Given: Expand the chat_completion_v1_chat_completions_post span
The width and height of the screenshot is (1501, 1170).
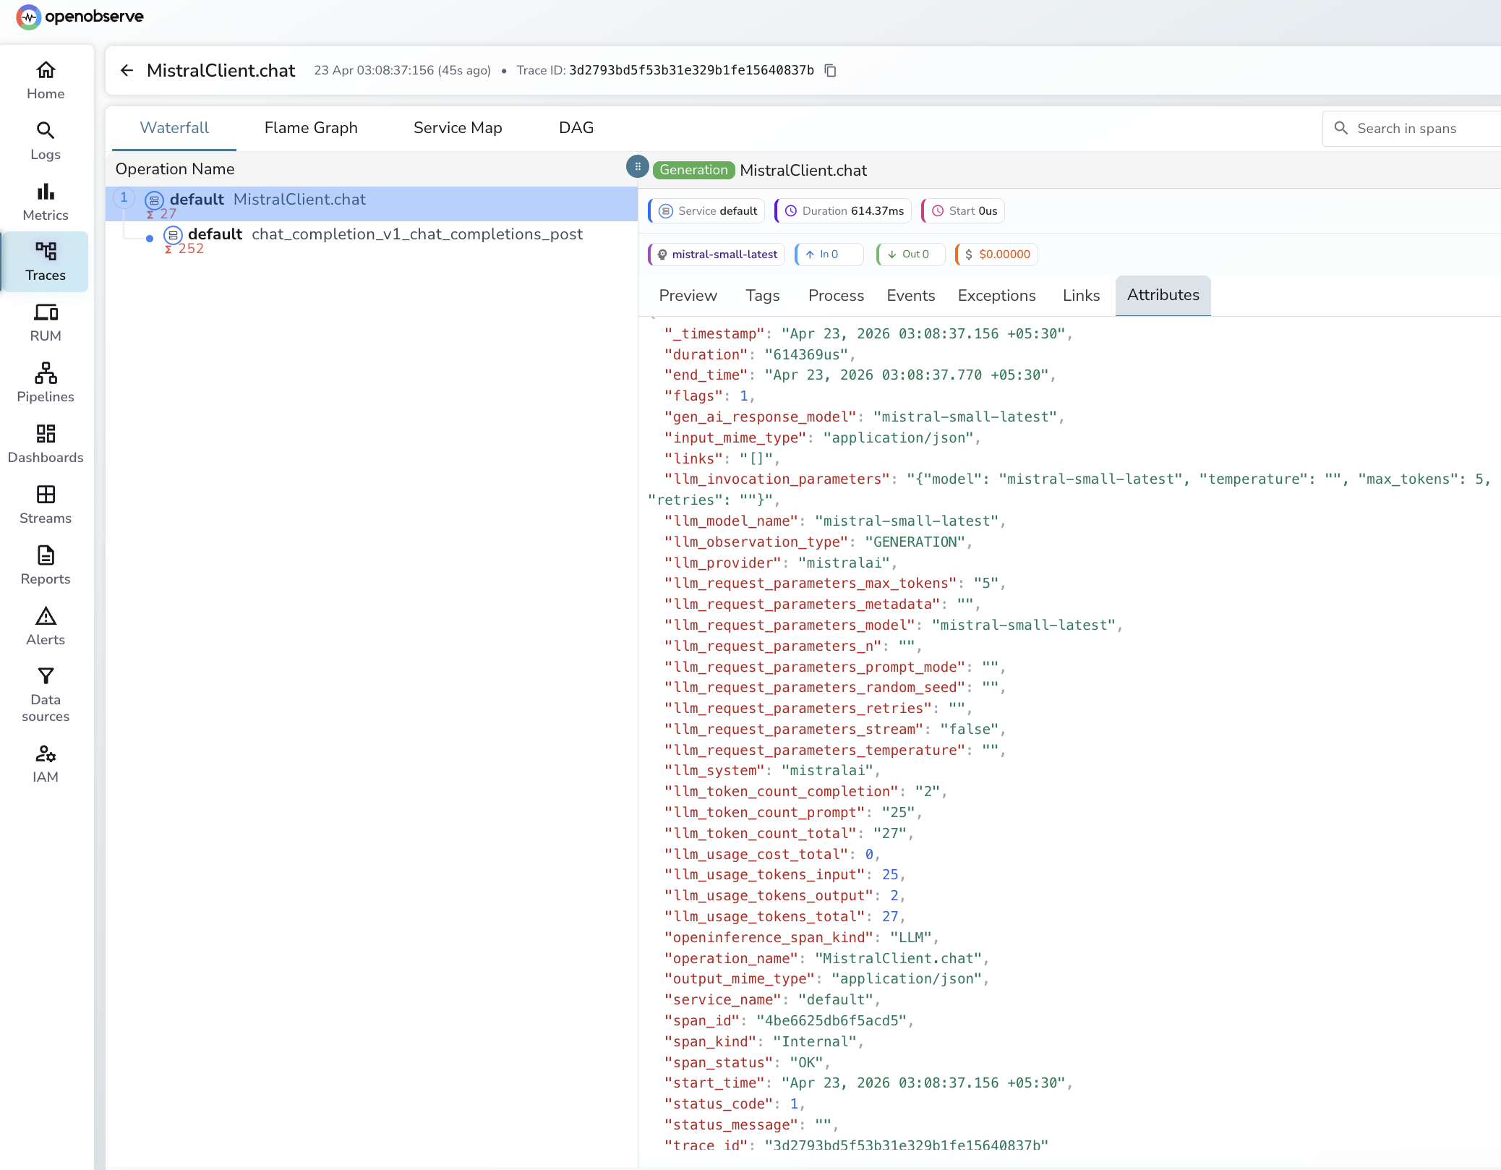Looking at the screenshot, I should (x=149, y=239).
